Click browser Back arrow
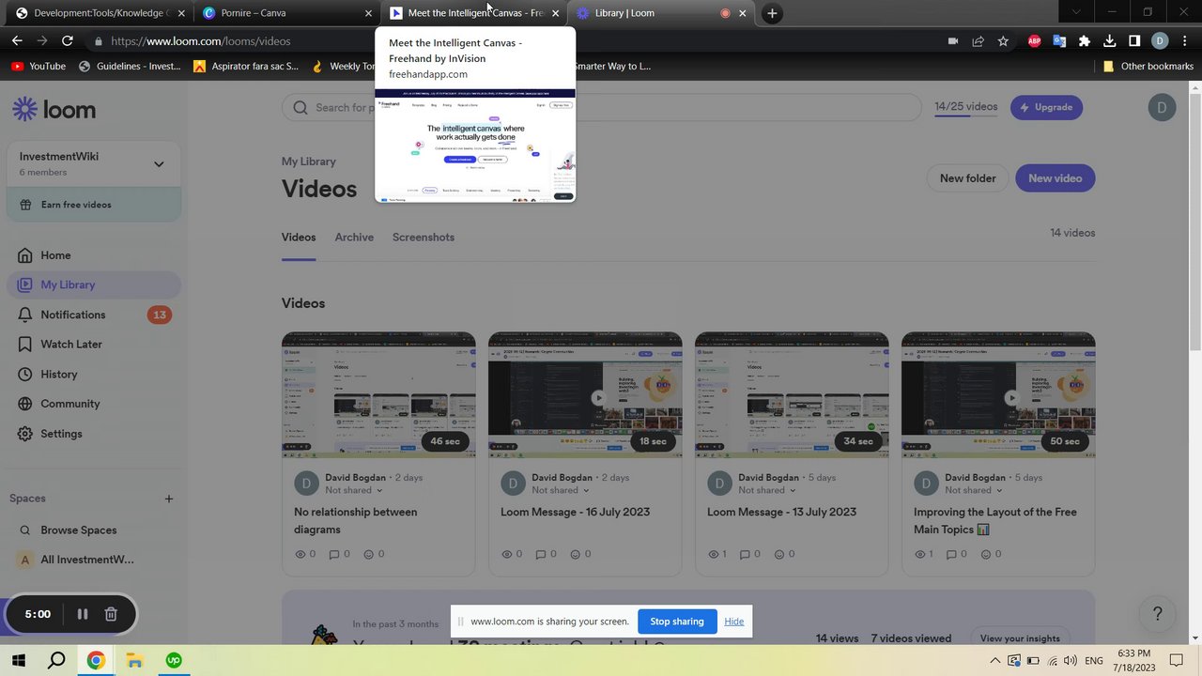 click(17, 40)
